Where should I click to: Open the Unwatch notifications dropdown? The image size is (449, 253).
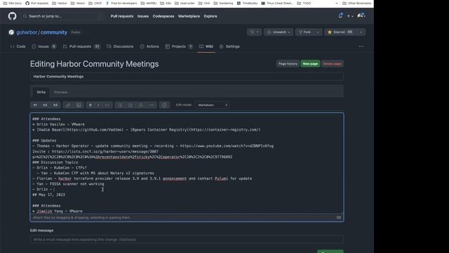[x=279, y=32]
